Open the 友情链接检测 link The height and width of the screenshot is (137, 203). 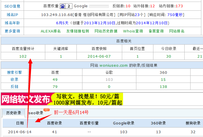pyautogui.click(x=77, y=31)
